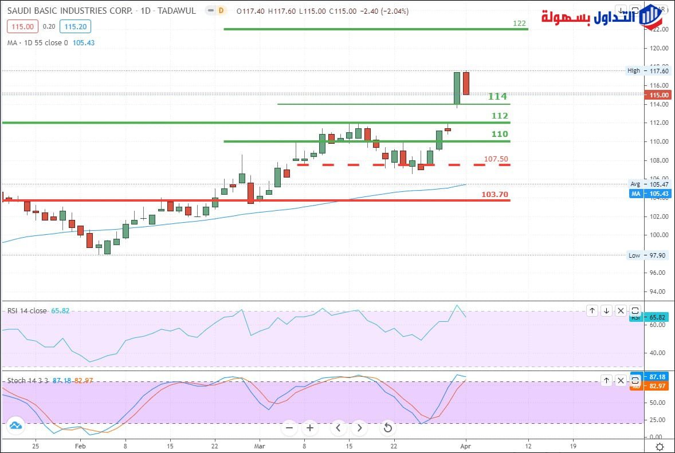The image size is (675, 453).
Task: Click the MA 105.43 axis tag
Action: click(650, 194)
